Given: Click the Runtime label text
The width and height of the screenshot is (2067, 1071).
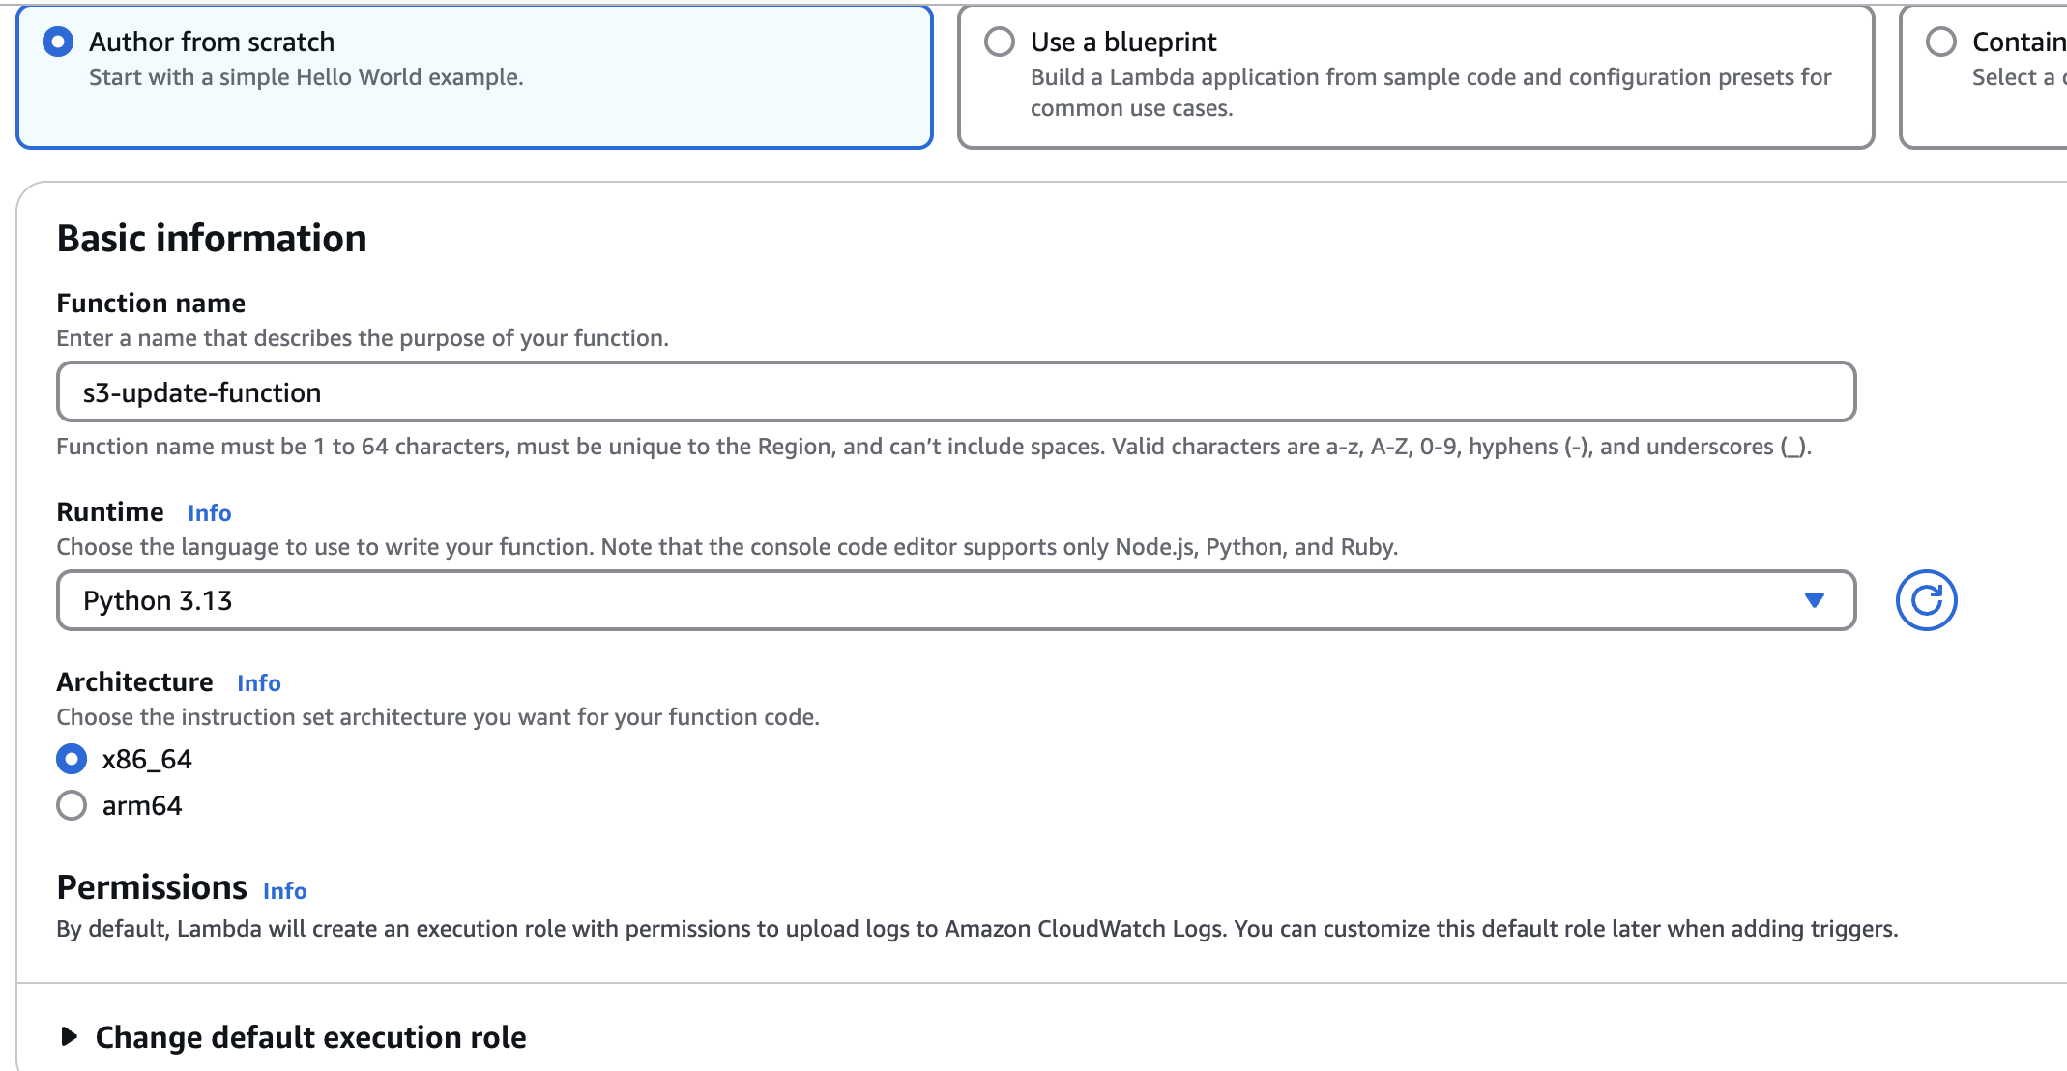Looking at the screenshot, I should click(x=110, y=512).
